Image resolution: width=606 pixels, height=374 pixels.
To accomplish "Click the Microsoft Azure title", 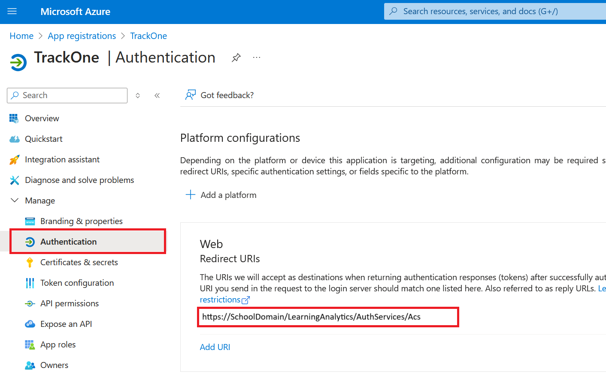I will click(x=75, y=12).
